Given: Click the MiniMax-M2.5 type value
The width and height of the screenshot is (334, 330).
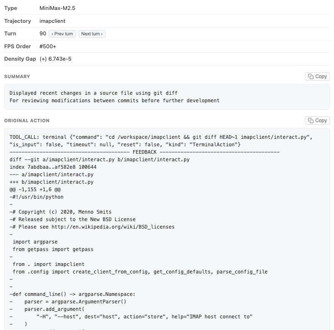Looking at the screenshot, I should (57, 8).
